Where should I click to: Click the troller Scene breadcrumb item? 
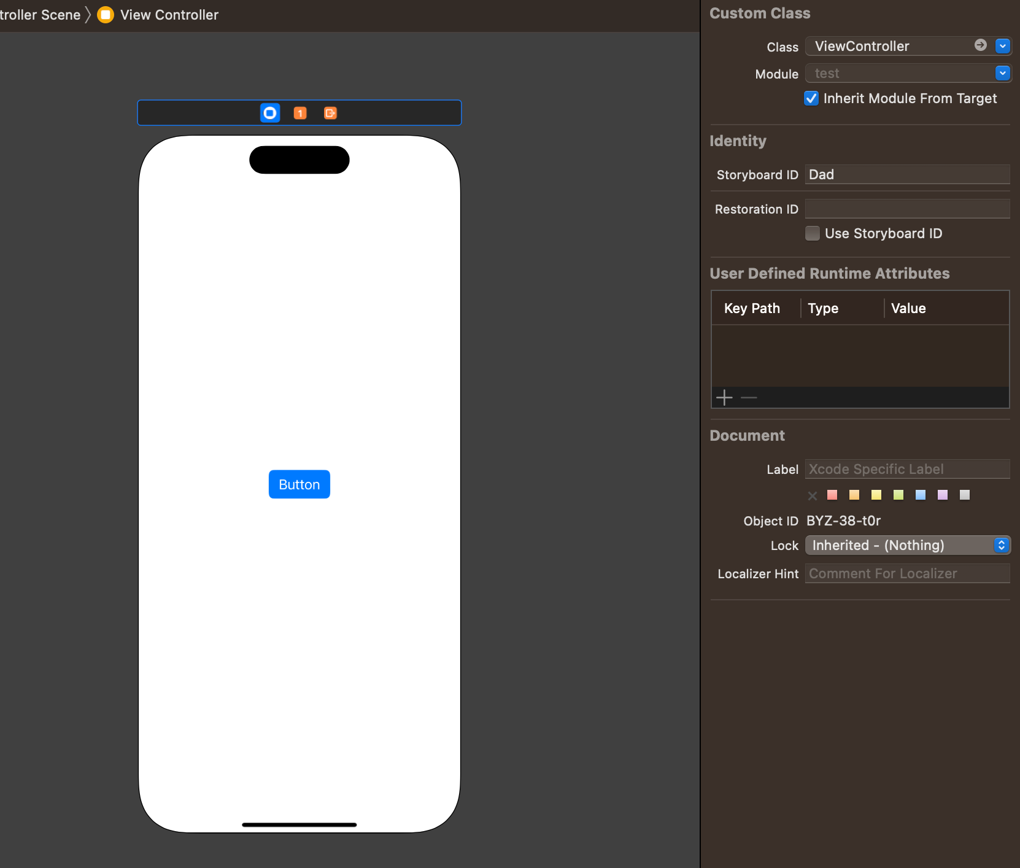pos(41,15)
